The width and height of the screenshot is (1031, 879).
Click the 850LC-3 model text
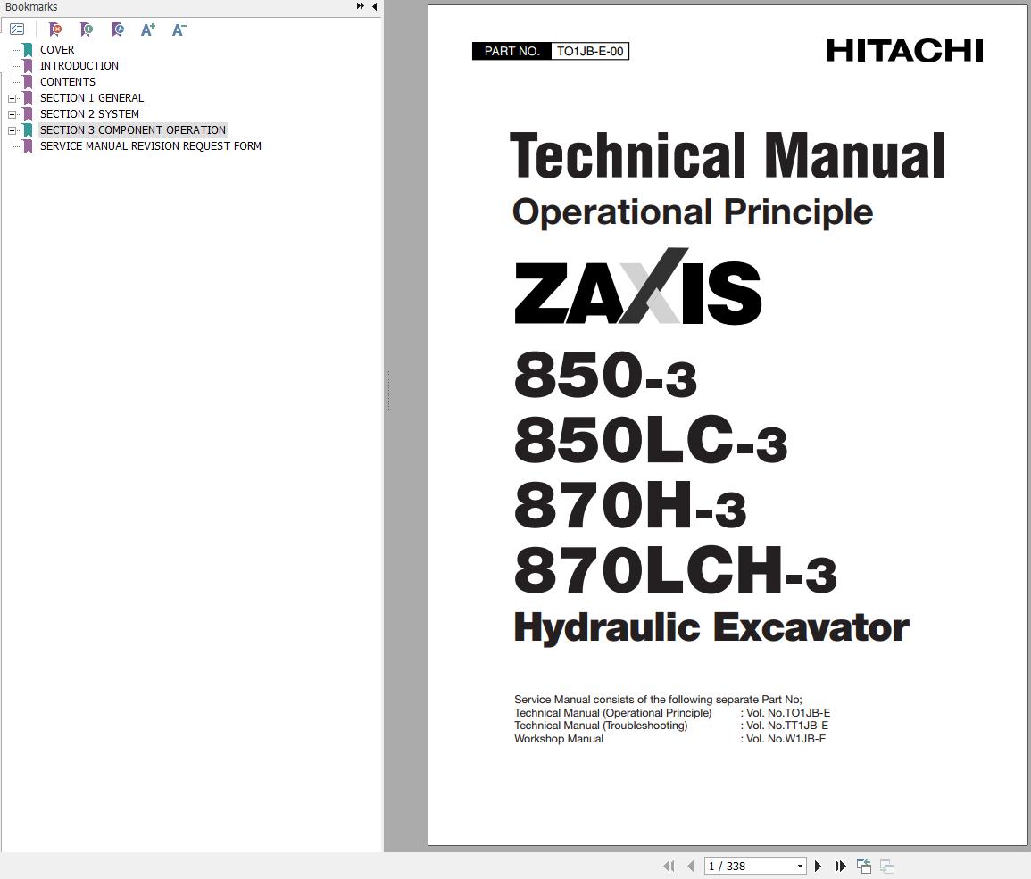pyautogui.click(x=651, y=439)
